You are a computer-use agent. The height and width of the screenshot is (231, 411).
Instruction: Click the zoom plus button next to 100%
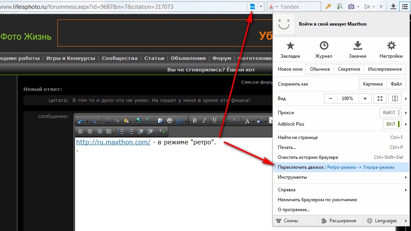365,99
